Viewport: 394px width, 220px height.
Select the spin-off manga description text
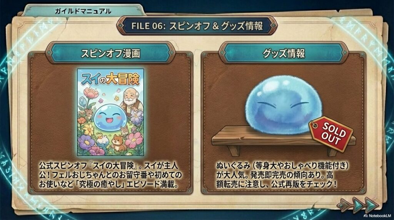pos(110,175)
